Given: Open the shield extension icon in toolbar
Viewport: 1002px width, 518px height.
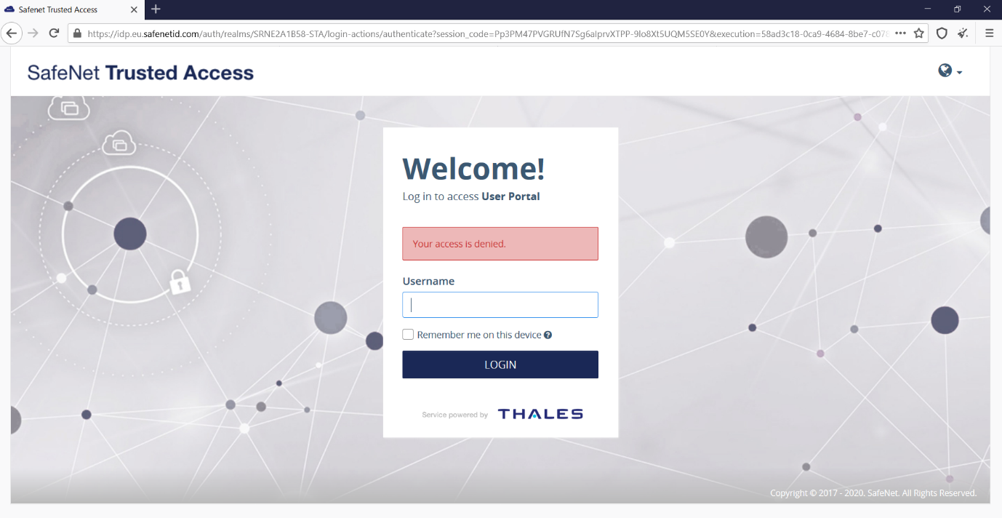Looking at the screenshot, I should click(942, 33).
